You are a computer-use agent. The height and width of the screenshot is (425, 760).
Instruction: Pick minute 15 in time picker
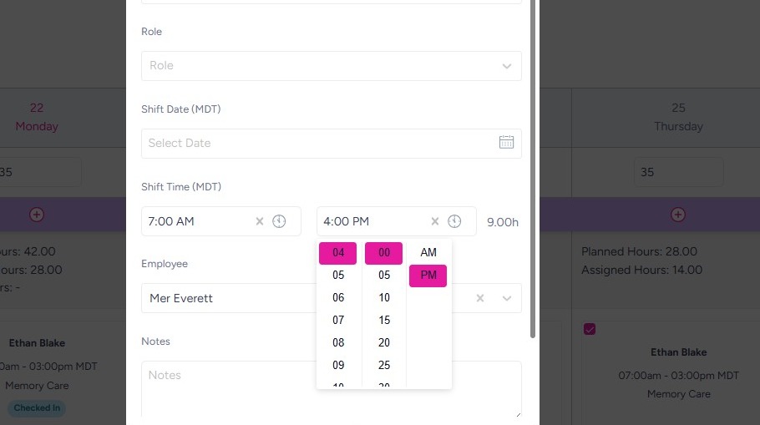tap(384, 320)
